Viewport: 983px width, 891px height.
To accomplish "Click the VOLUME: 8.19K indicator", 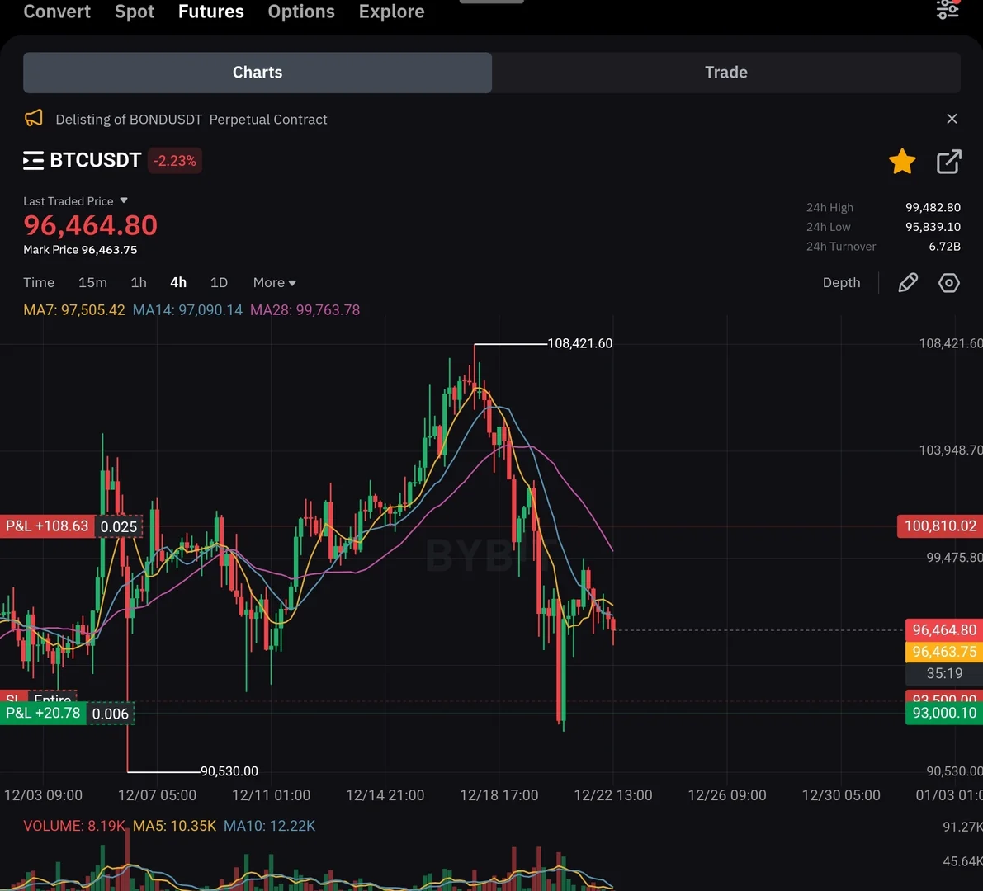I will tap(74, 826).
